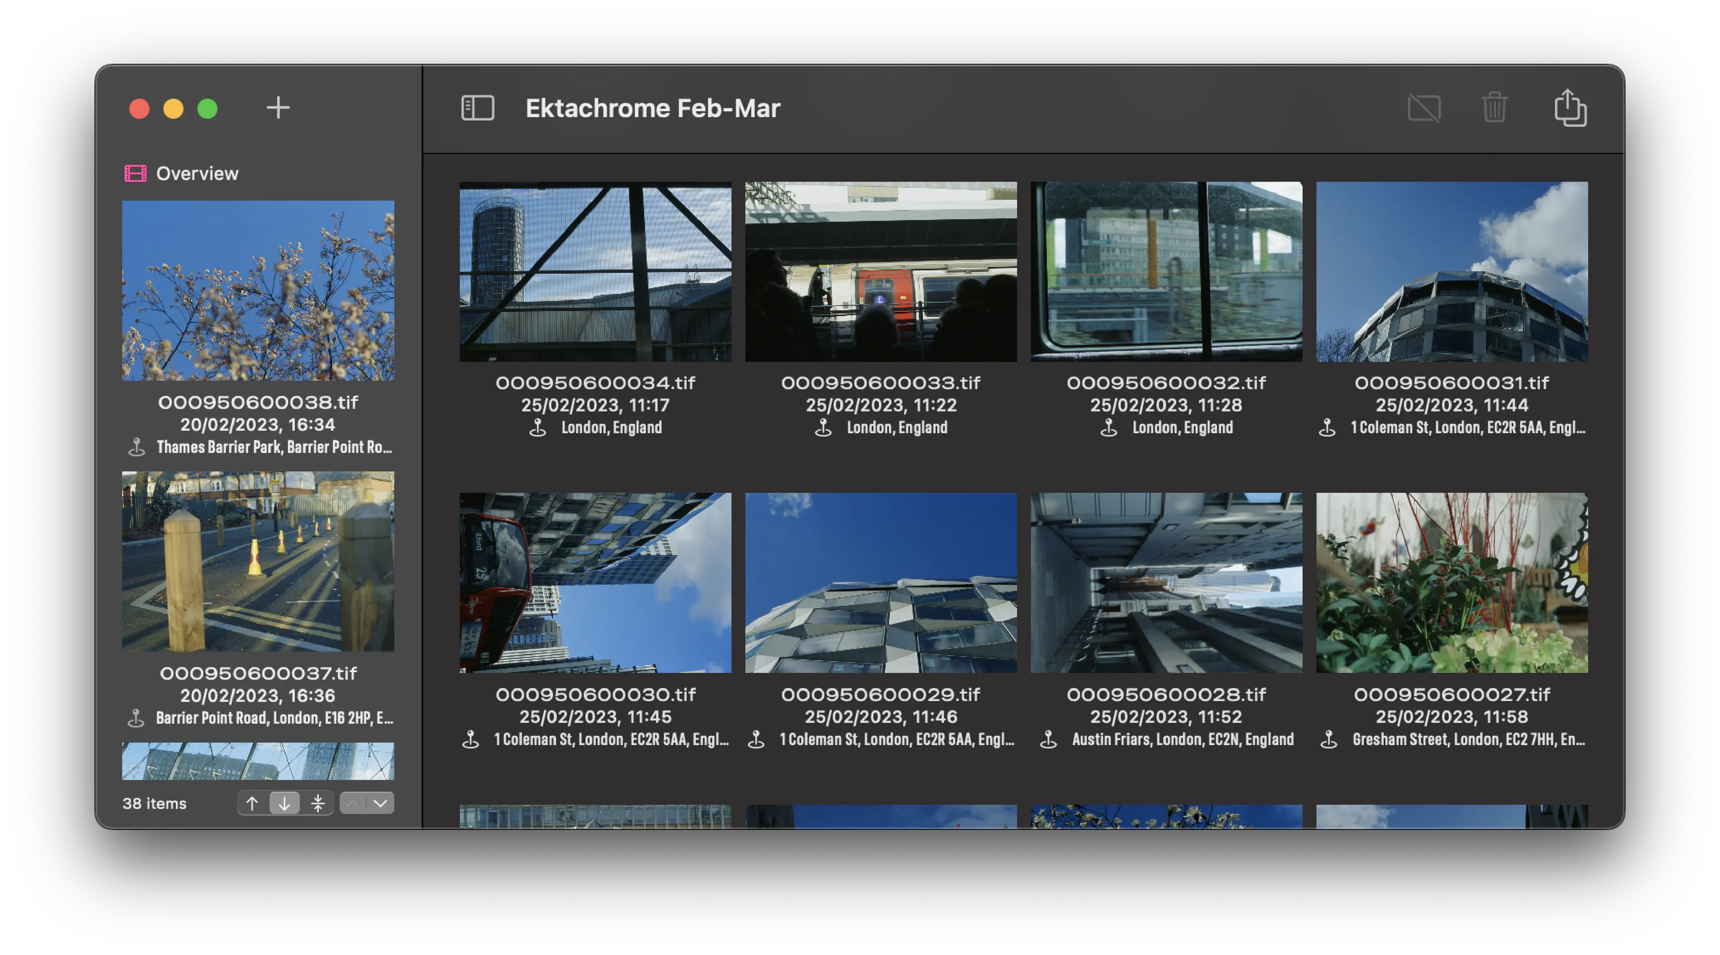Click location pin icon under 000950600029.tif
This screenshot has width=1720, height=955.
tap(757, 739)
